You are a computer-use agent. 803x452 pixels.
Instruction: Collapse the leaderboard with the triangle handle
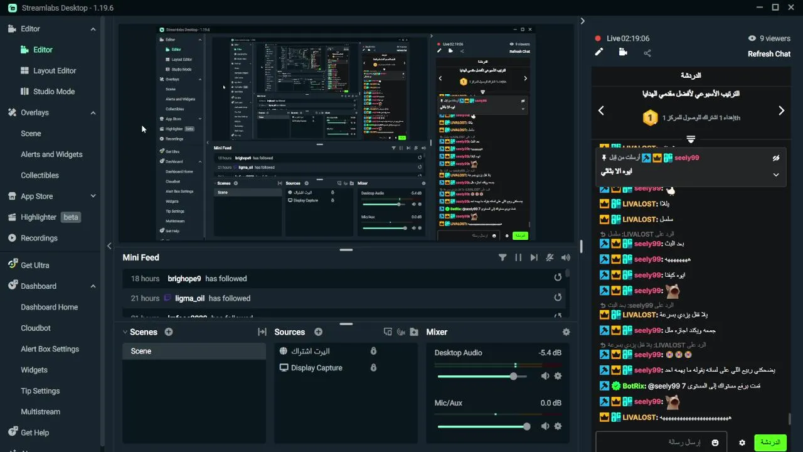pos(691,139)
